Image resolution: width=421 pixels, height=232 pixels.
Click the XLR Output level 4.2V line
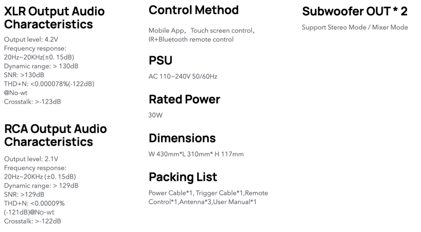[x=31, y=39]
